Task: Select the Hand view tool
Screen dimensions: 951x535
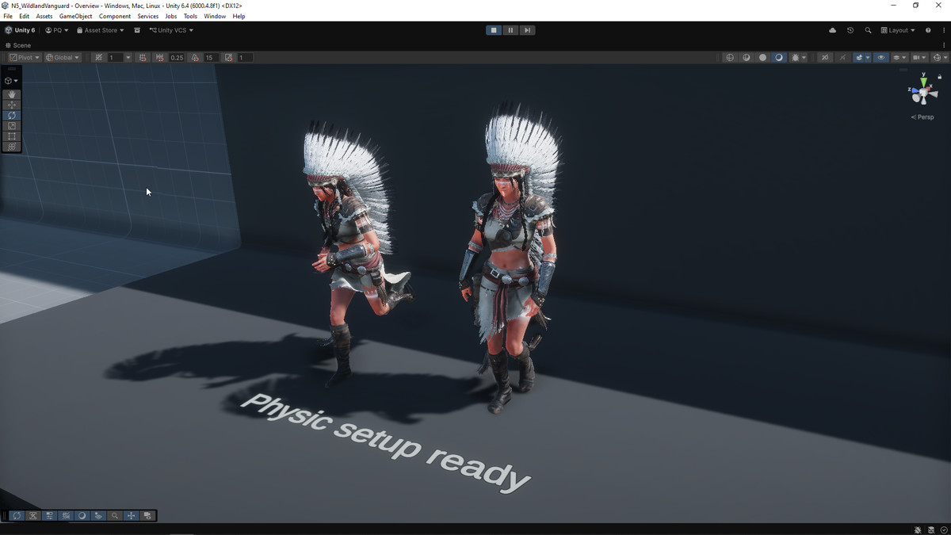Action: [12, 94]
